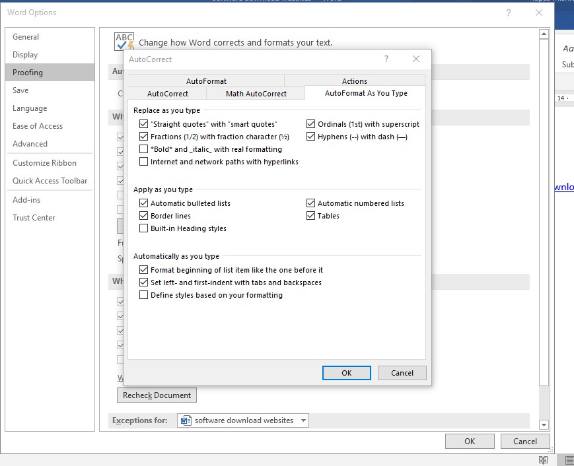The width and height of the screenshot is (574, 466).
Task: Click the Print Layout icon in status bar
Action: click(569, 460)
